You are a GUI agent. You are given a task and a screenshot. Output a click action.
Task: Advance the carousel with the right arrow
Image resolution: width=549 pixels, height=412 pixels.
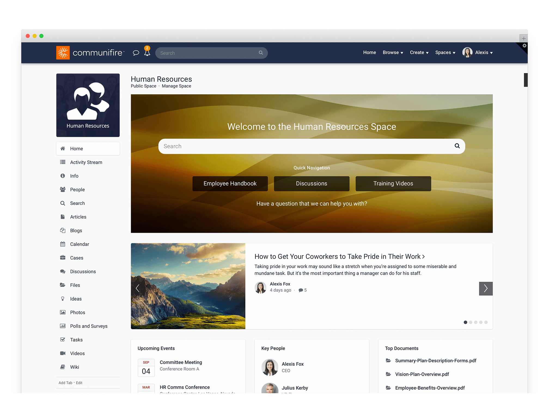(x=486, y=288)
